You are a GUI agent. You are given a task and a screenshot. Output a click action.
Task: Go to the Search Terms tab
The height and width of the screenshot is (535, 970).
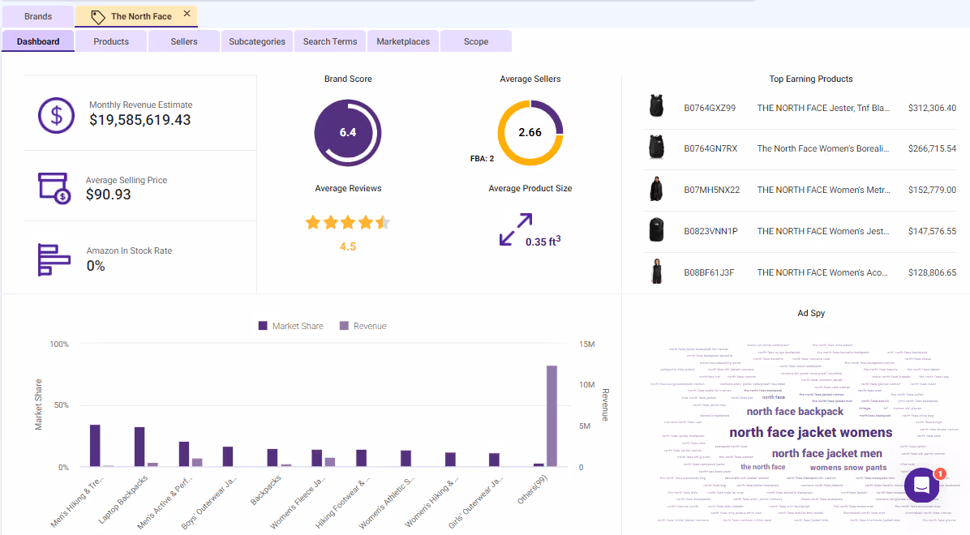330,41
